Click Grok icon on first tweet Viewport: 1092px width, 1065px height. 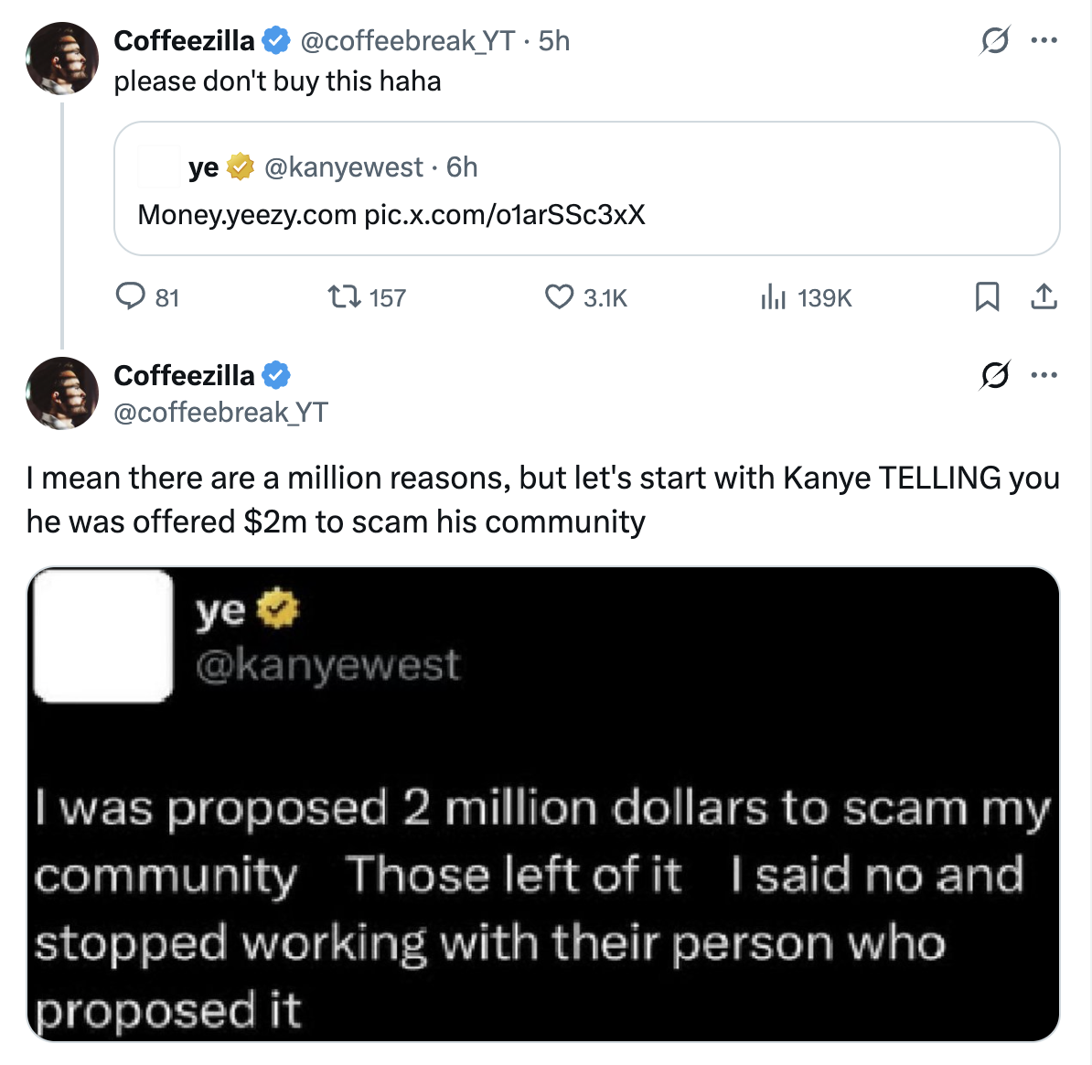(x=994, y=40)
